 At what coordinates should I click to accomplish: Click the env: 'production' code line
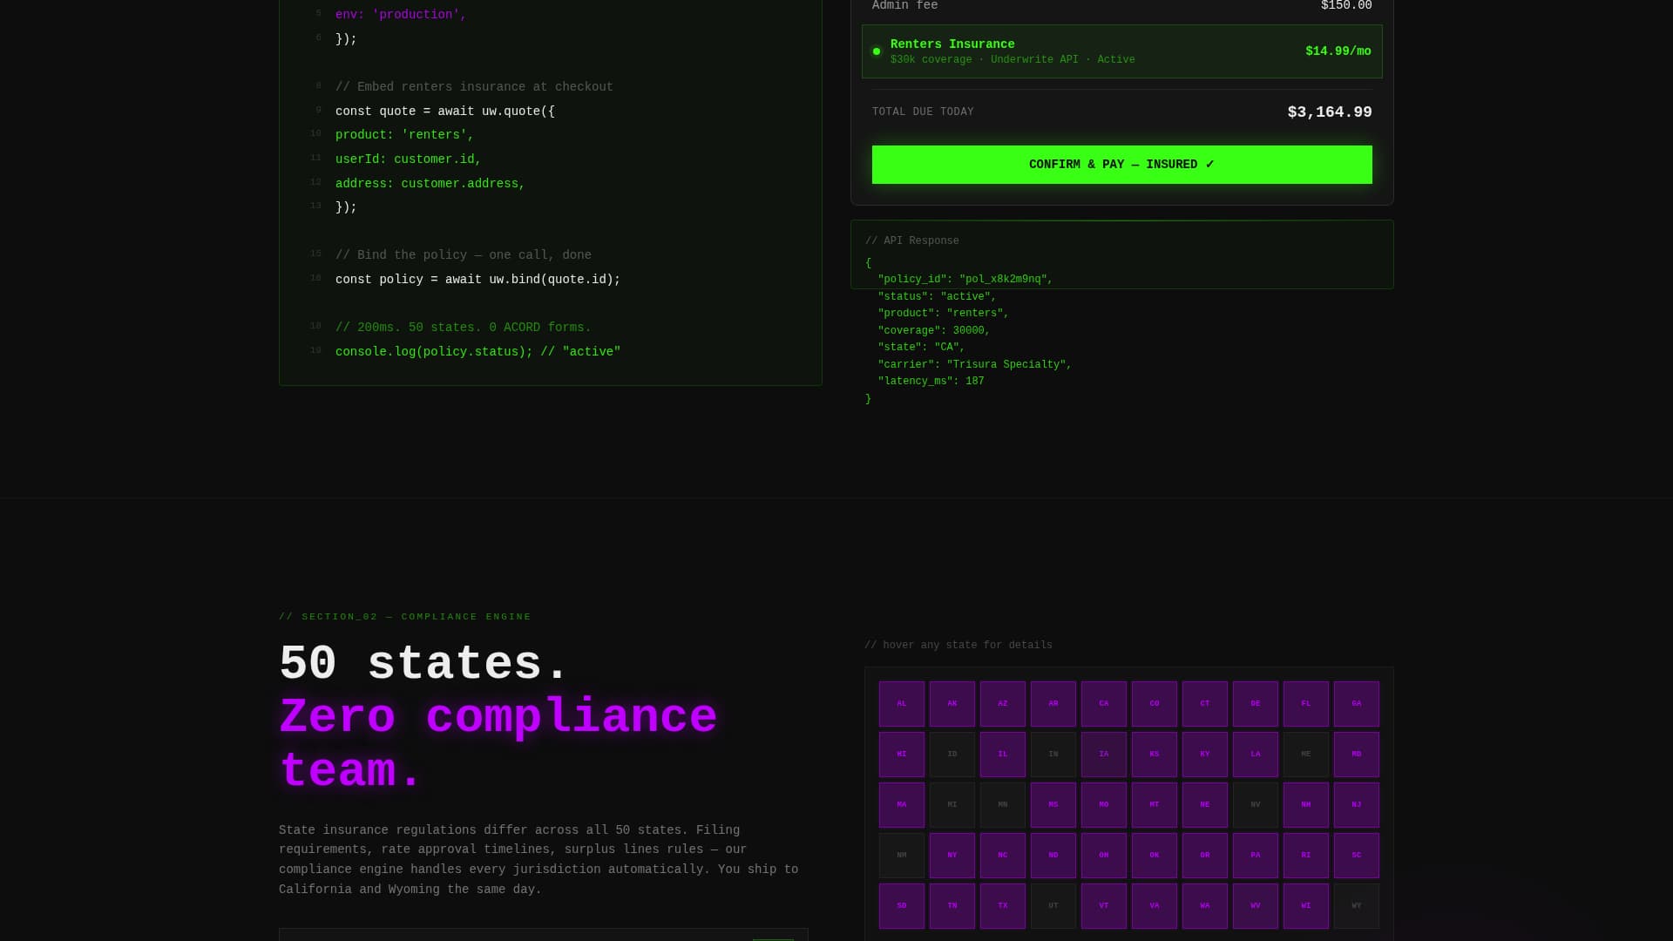(x=401, y=15)
